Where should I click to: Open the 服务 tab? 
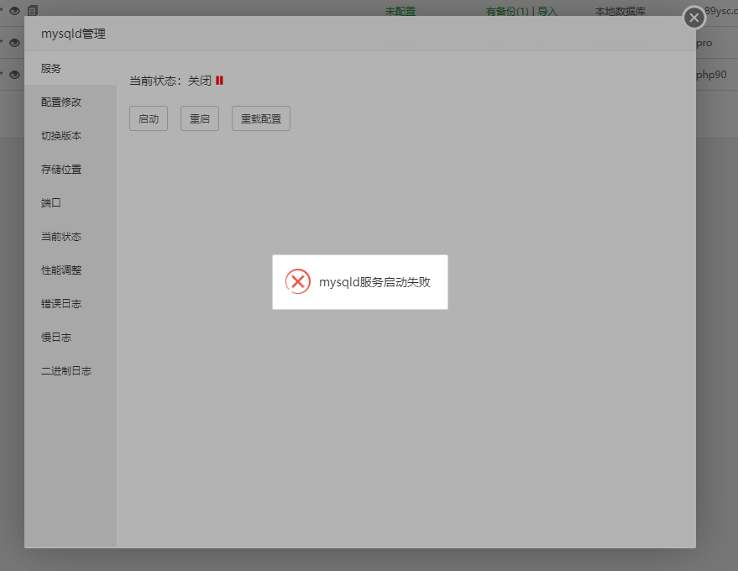[x=71, y=68]
